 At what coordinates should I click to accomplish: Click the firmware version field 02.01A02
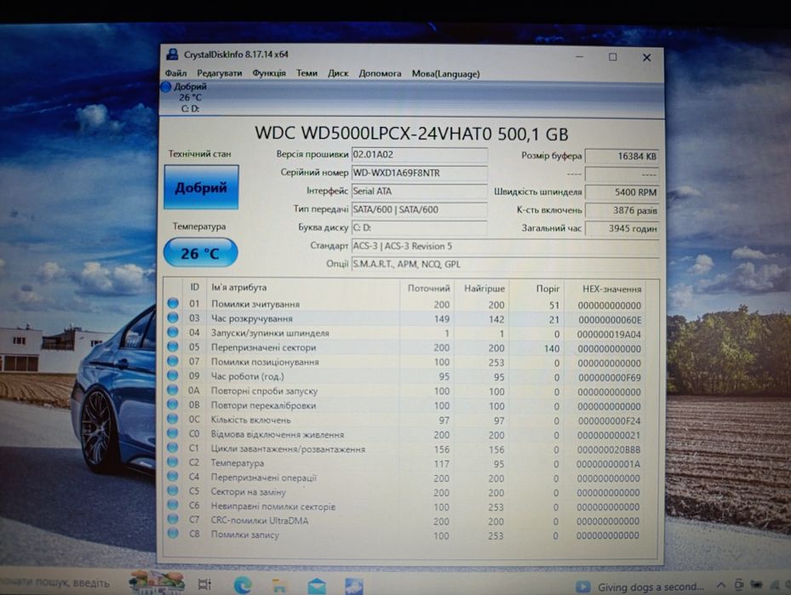pos(419,155)
